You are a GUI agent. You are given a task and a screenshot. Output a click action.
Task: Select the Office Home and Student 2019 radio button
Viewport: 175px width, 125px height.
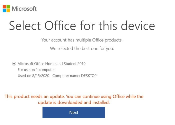click(x=14, y=64)
